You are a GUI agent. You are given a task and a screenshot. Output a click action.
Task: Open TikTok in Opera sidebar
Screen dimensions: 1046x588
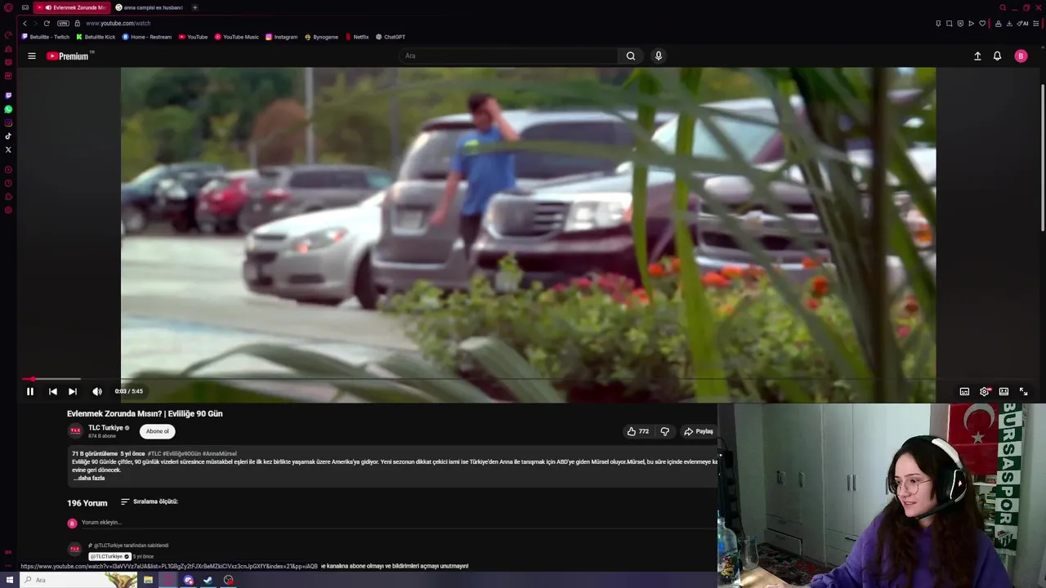click(8, 136)
